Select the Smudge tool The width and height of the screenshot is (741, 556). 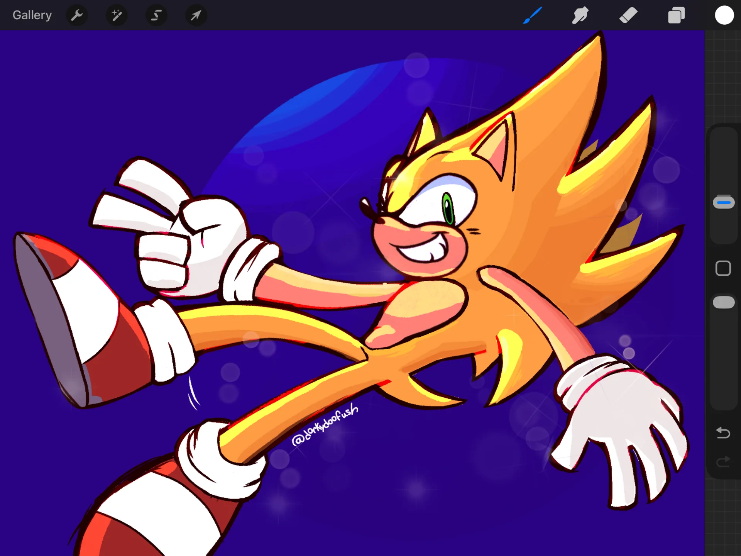click(x=580, y=15)
